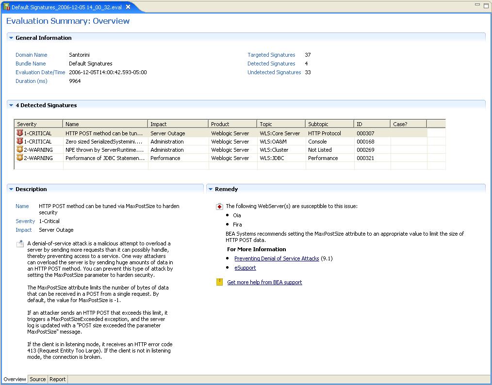The image size is (492, 385).
Task: Click the Evaluation Date/Time label
Action: 40,72
